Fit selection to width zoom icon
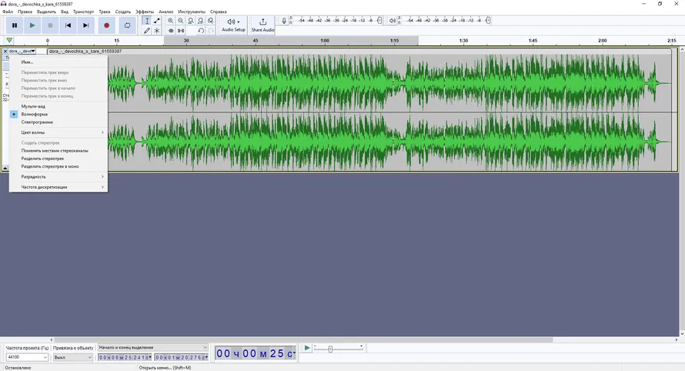This screenshot has height=371, width=685. tap(190, 21)
